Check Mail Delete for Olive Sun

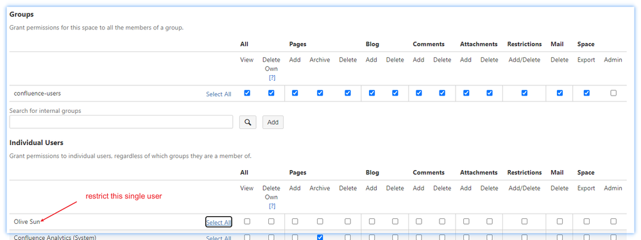pos(560,221)
